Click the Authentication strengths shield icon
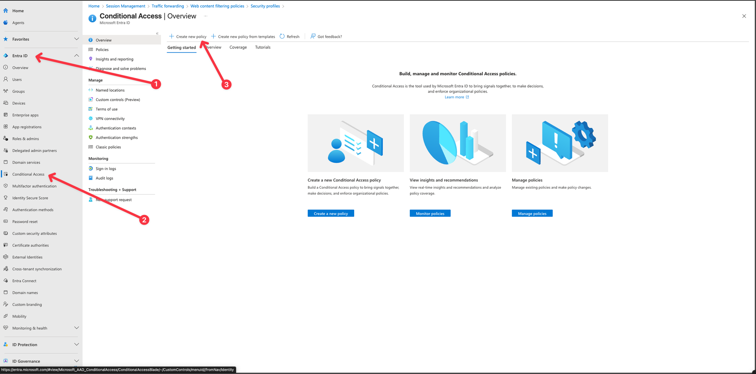 91,138
